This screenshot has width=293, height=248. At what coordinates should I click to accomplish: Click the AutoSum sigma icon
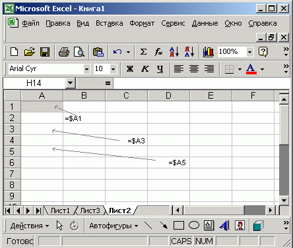pos(143,52)
